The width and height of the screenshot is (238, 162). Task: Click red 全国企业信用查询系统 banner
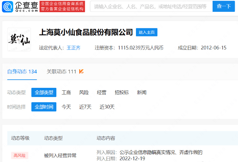[62, 7]
